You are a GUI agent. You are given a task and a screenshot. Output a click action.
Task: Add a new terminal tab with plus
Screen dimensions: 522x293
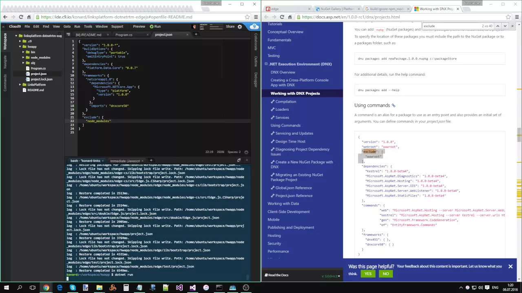pyautogui.click(x=151, y=160)
